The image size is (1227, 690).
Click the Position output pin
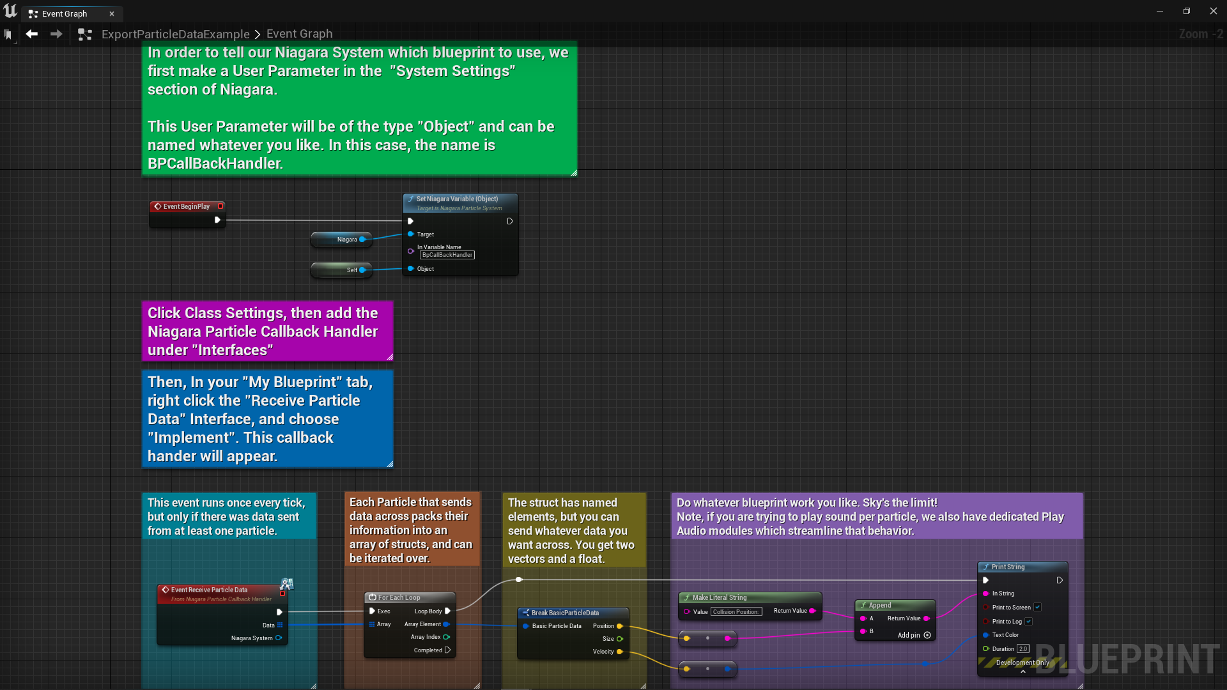point(619,626)
